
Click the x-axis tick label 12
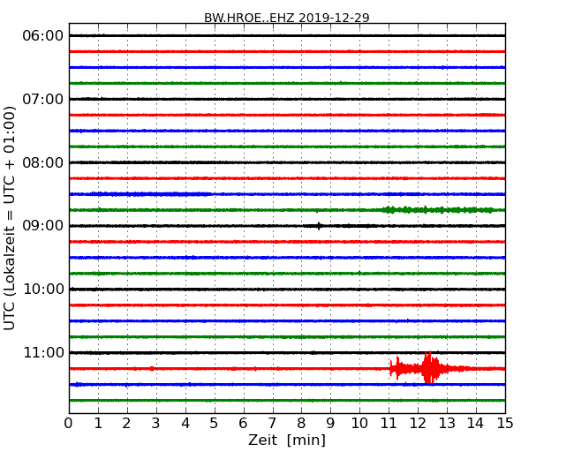click(x=418, y=423)
